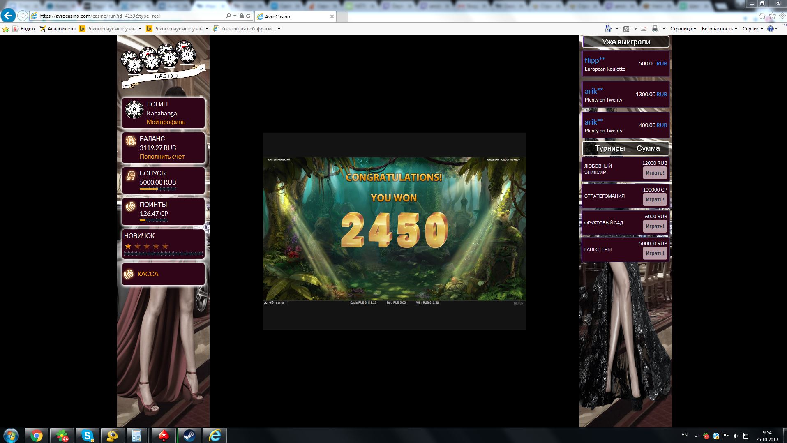
Task: Open Favorites with the star icon top right
Action: click(772, 16)
